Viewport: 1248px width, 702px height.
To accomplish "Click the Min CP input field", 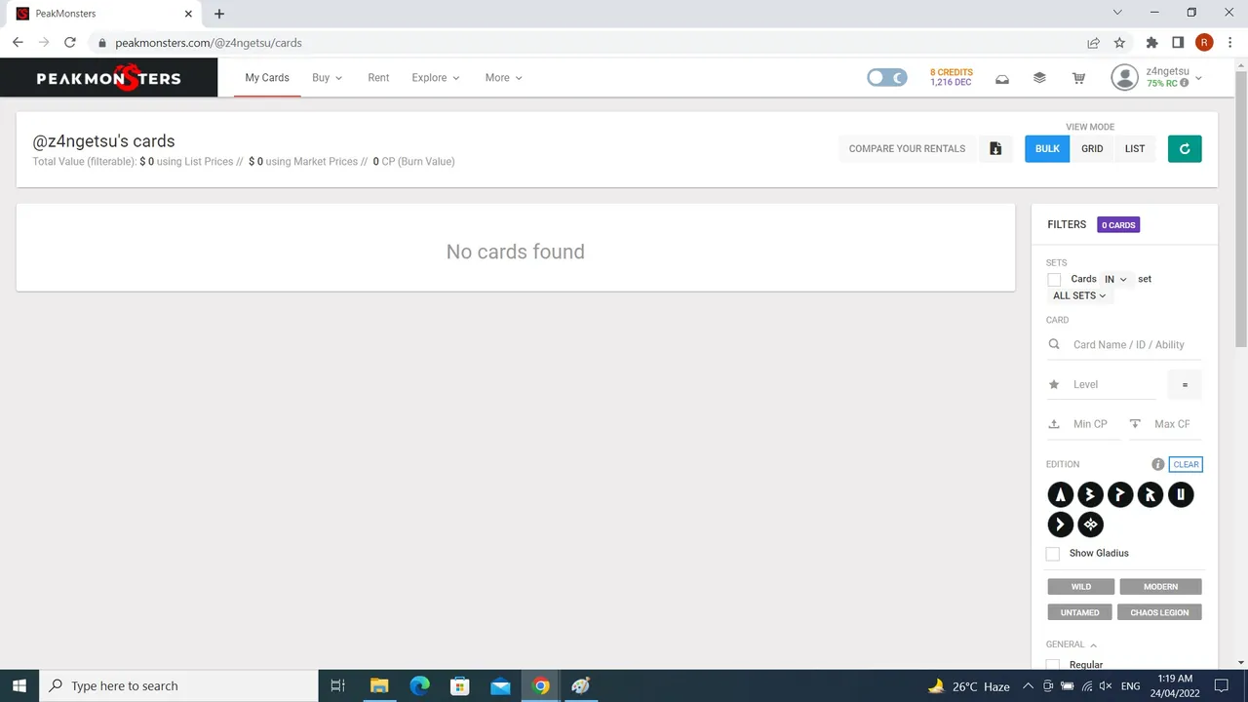I will pyautogui.click(x=1095, y=424).
